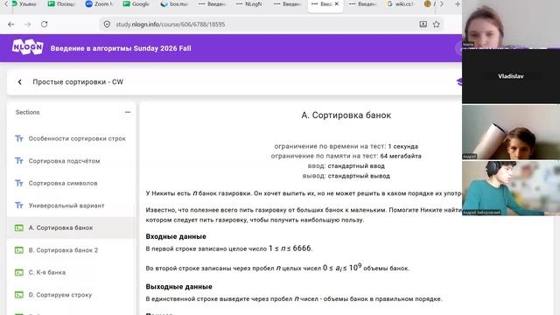
Task: Go back with the browser back arrow
Action: click(x=11, y=24)
